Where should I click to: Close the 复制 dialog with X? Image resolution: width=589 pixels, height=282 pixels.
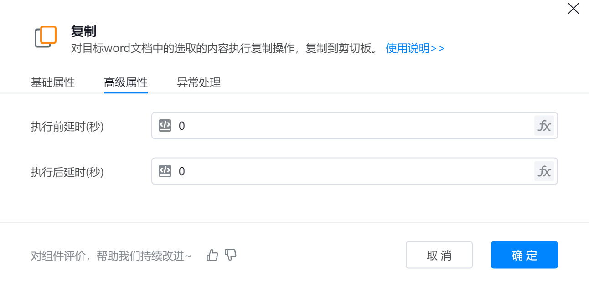[x=573, y=9]
